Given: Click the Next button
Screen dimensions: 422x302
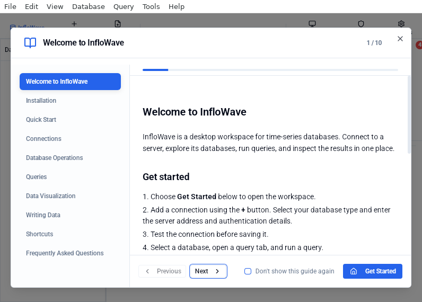Looking at the screenshot, I should 208,271.
